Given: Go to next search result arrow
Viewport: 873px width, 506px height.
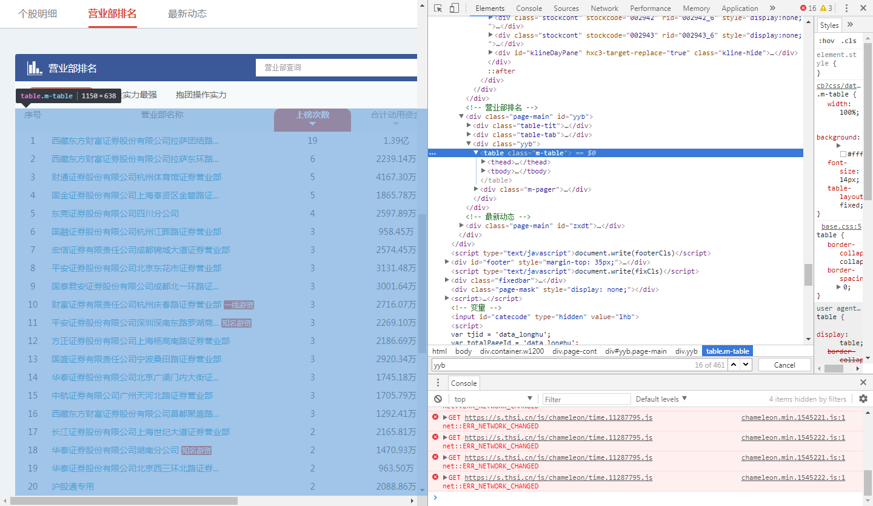Looking at the screenshot, I should tap(746, 365).
